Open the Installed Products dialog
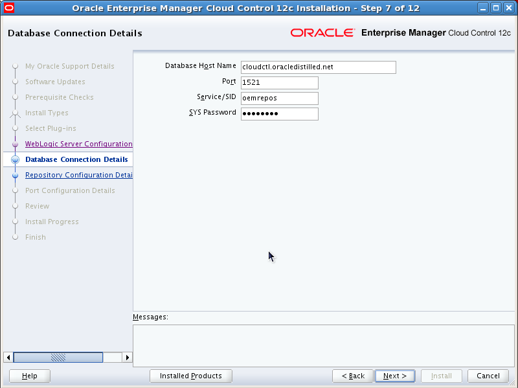 pos(191,376)
